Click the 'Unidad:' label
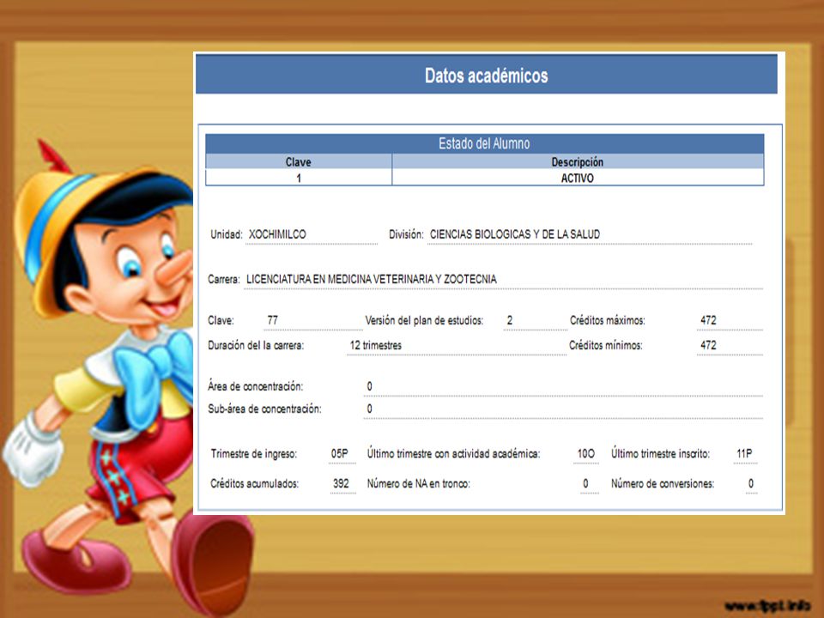Viewport: 824px width, 618px height. point(227,234)
